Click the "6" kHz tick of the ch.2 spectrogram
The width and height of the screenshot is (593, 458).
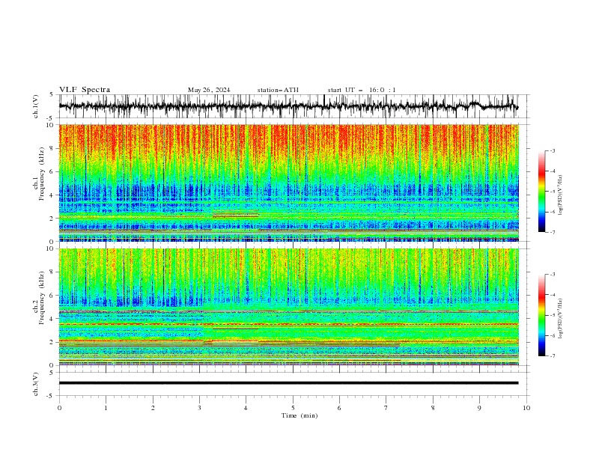(52, 296)
